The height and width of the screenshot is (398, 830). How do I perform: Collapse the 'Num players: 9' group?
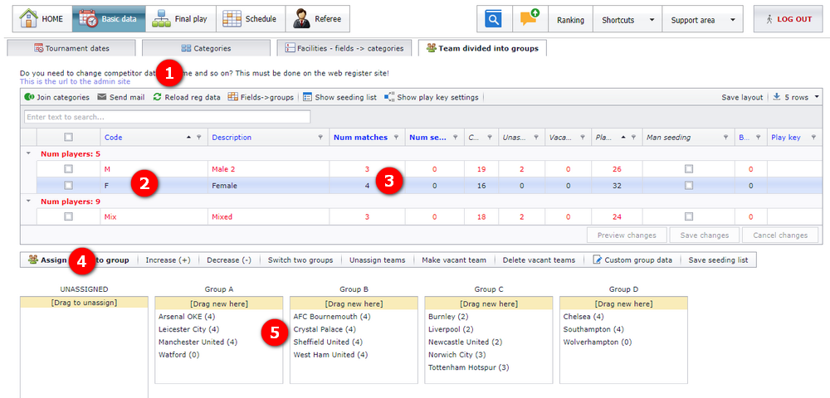click(28, 201)
